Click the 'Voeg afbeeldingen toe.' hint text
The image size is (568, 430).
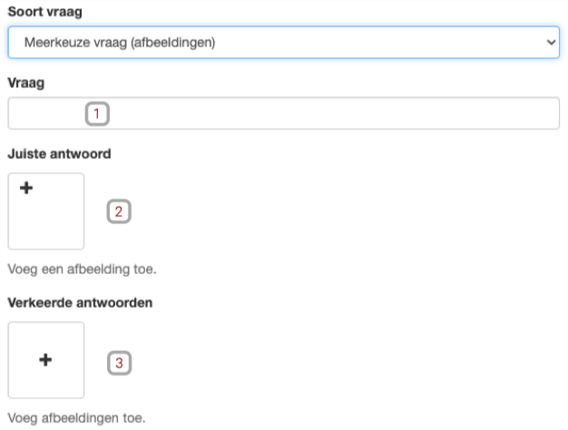(x=77, y=418)
